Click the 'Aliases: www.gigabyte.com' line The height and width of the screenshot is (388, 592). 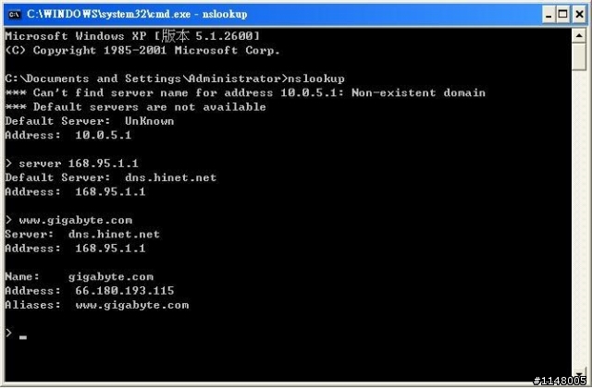97,305
